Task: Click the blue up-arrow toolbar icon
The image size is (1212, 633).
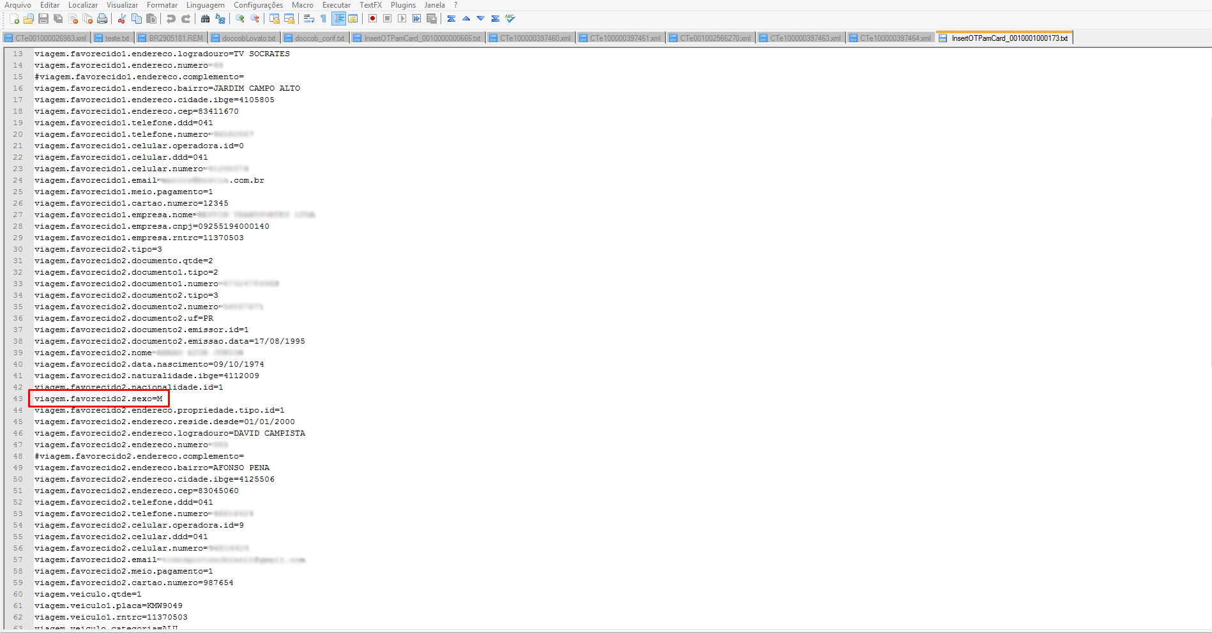Action: 466,19
